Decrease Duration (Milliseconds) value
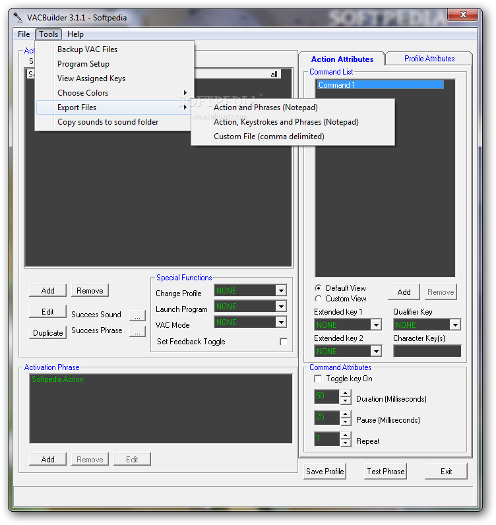The height and width of the screenshot is (525, 496). (x=346, y=400)
